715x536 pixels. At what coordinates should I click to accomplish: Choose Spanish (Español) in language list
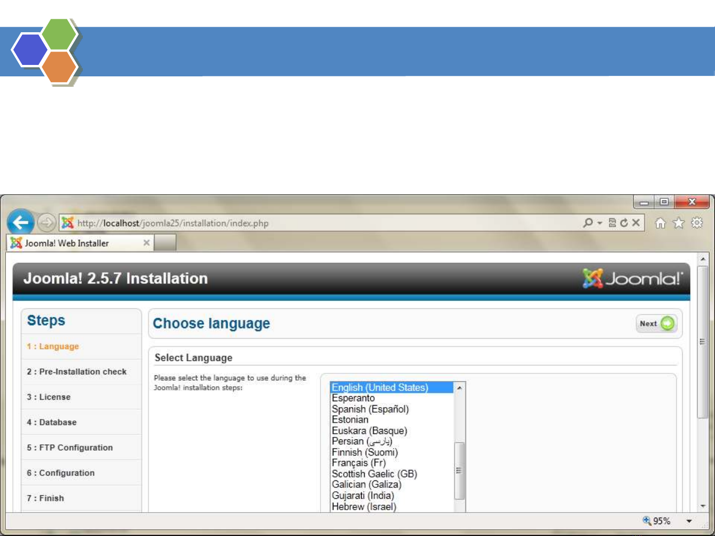(392, 409)
